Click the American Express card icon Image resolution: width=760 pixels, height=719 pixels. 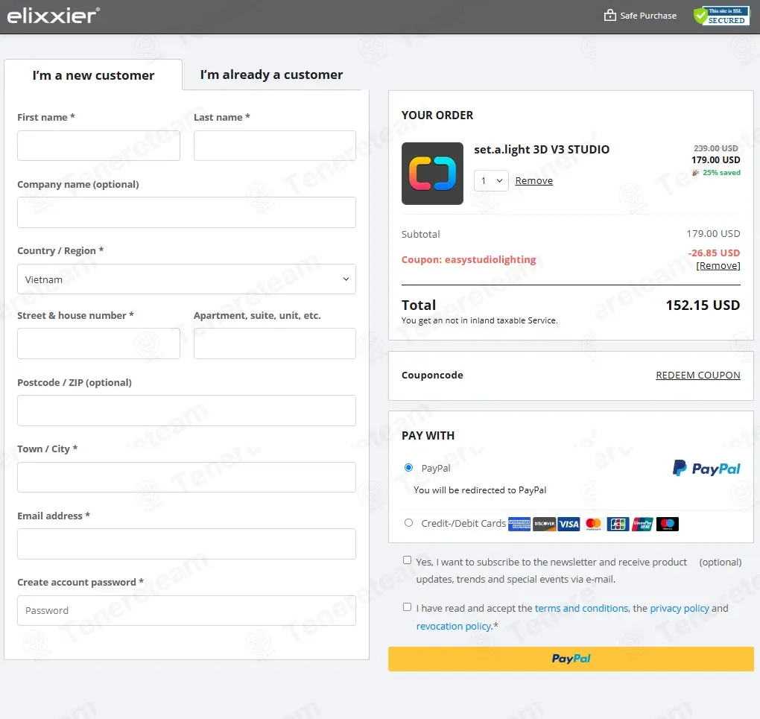pos(519,524)
